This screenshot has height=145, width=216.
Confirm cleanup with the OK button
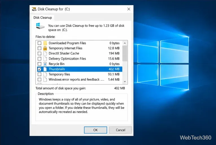point(95,130)
